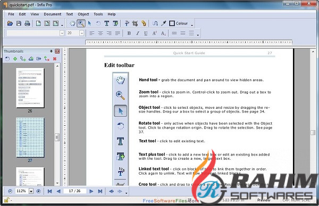Screen dimensions: 319x206
Task: Open page 26 thumbnail
Action: [x=30, y=88]
